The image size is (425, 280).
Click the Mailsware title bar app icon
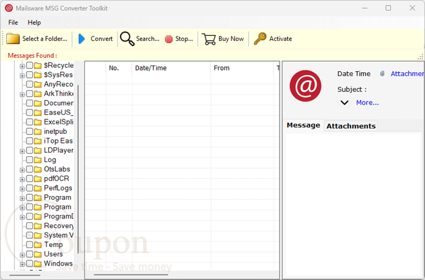[9, 8]
